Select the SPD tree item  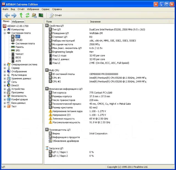18,51
